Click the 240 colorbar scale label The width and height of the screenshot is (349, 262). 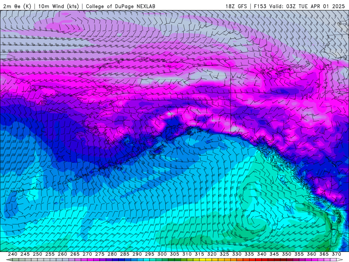13,254
